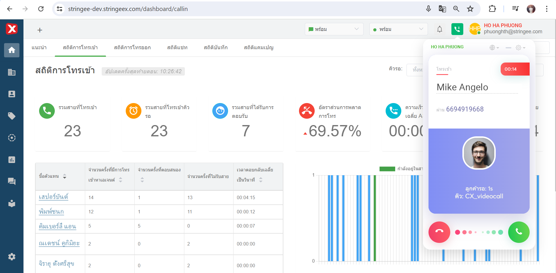
Task: Open the Home icon in sidebar
Action: click(12, 50)
